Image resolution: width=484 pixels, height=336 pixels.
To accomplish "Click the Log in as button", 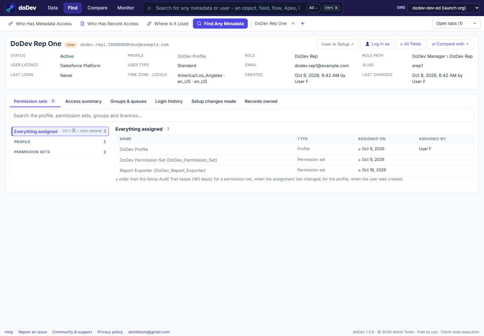I will point(377,44).
